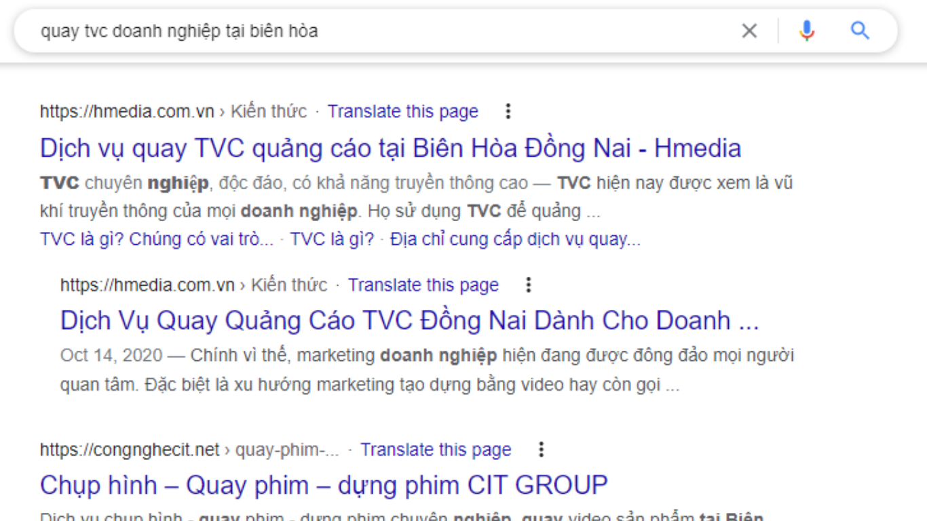The image size is (927, 521).
Task: Open 'Dịch Vụ Quay Quảng Cáo TVC Đồng Nai' result
Action: [x=409, y=320]
